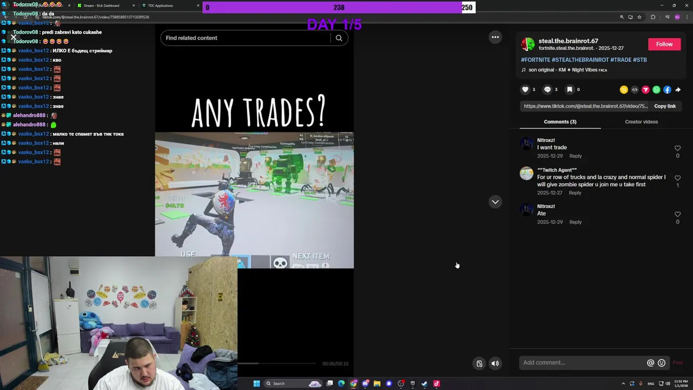Like the Twitch Agent comment
Screen dimensions: 693x390
click(677, 178)
